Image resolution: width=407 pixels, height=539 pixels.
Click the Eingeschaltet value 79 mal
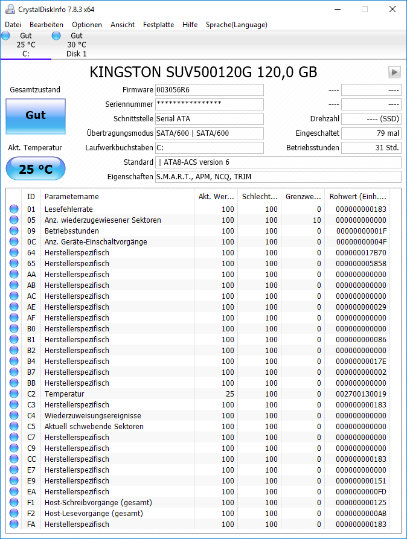(x=371, y=133)
